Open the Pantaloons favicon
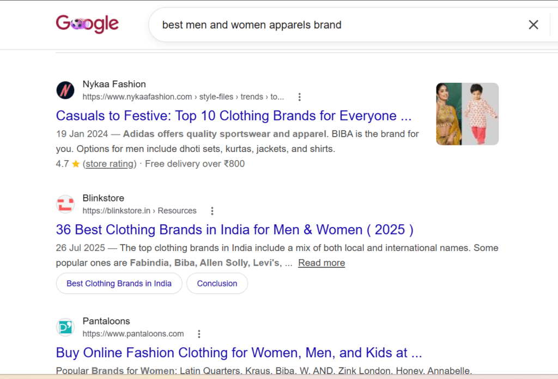558x379 pixels. [65, 327]
